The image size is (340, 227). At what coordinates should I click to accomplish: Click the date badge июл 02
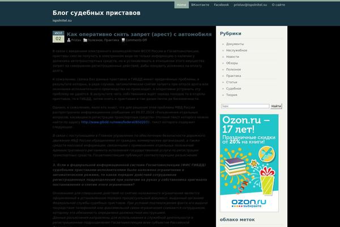click(58, 37)
